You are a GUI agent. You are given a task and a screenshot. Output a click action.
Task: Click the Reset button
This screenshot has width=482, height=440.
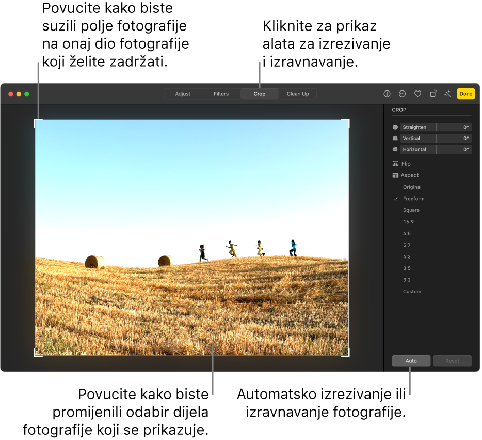click(x=452, y=361)
